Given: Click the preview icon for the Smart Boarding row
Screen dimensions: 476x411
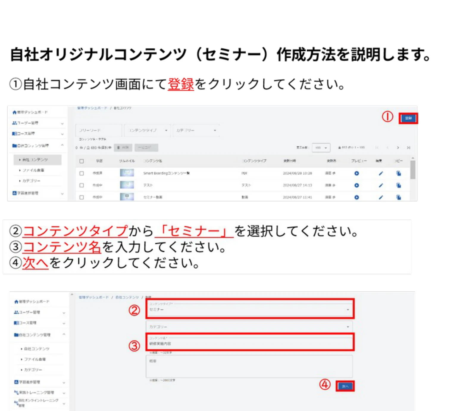Looking at the screenshot, I should 356,173.
